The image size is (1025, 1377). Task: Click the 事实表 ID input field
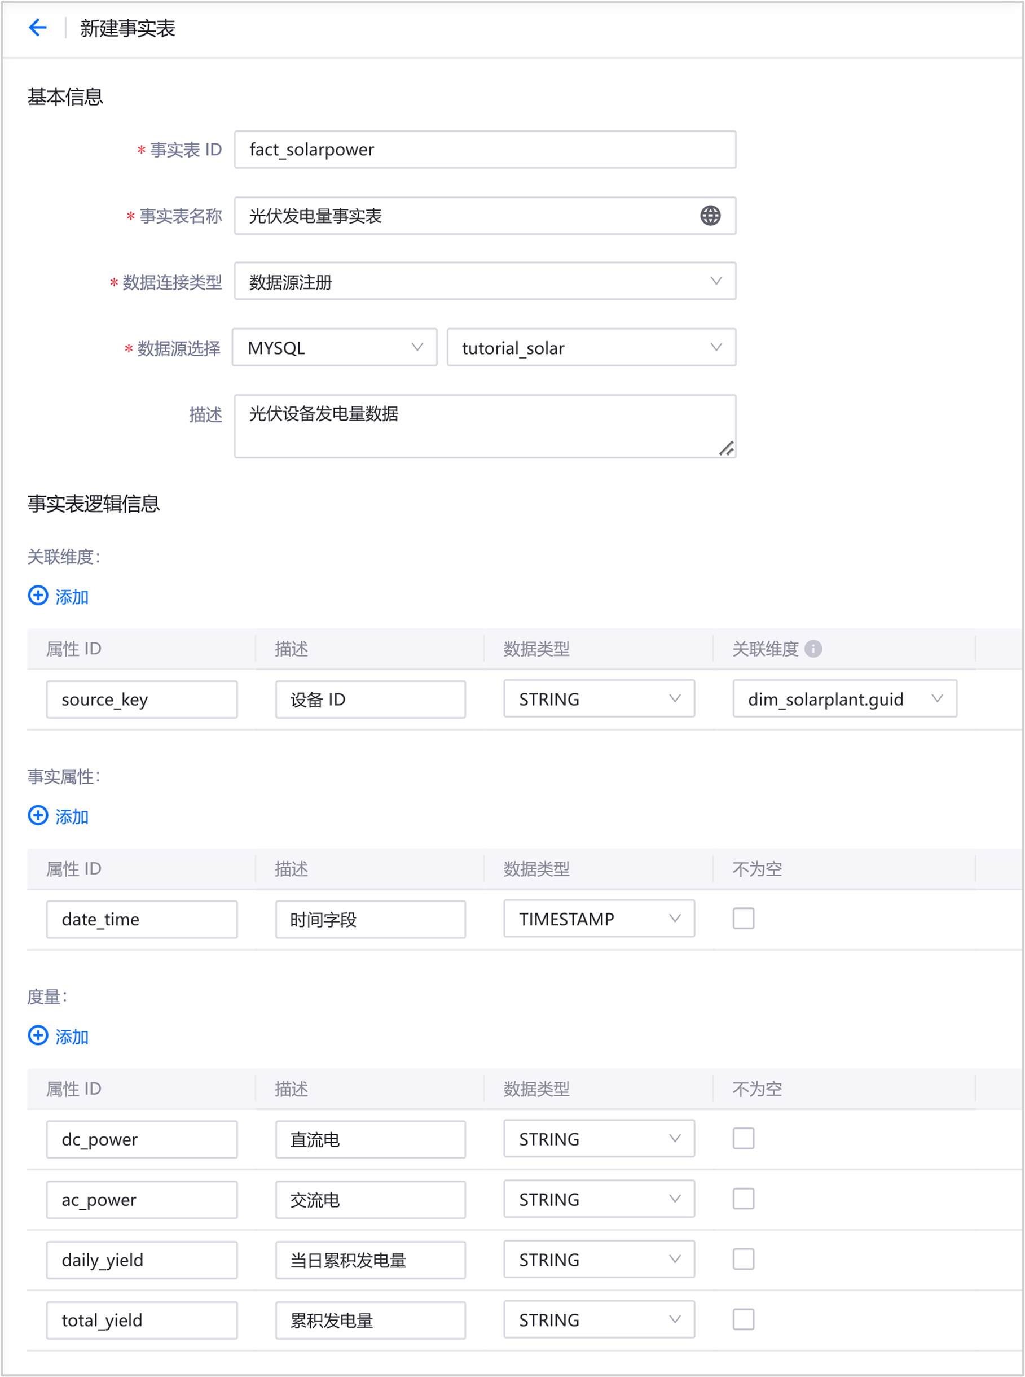(x=485, y=150)
